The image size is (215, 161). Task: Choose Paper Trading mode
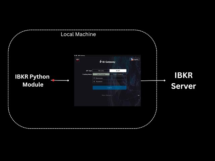[x=118, y=74]
